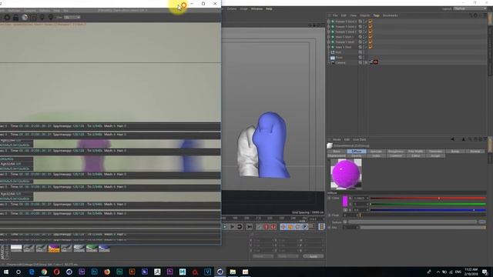Click the red Octane camera tag

tap(375, 62)
